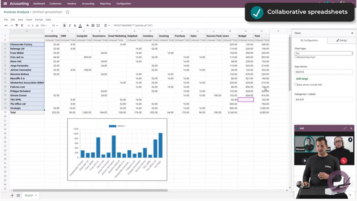Expand the Keli call window to fullscreen

pos(345,128)
